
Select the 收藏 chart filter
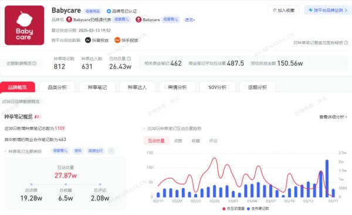click(x=196, y=141)
